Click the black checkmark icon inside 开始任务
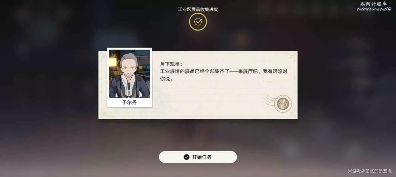This screenshot has width=396, height=177. (x=187, y=157)
